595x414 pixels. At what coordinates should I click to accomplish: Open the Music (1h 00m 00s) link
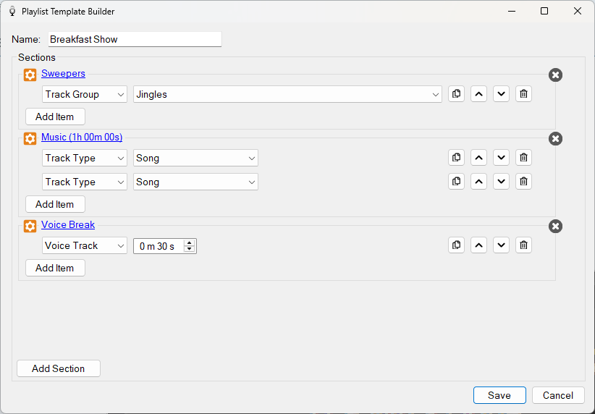point(82,137)
